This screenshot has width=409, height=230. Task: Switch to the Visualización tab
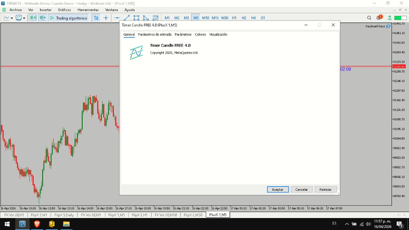click(x=218, y=35)
